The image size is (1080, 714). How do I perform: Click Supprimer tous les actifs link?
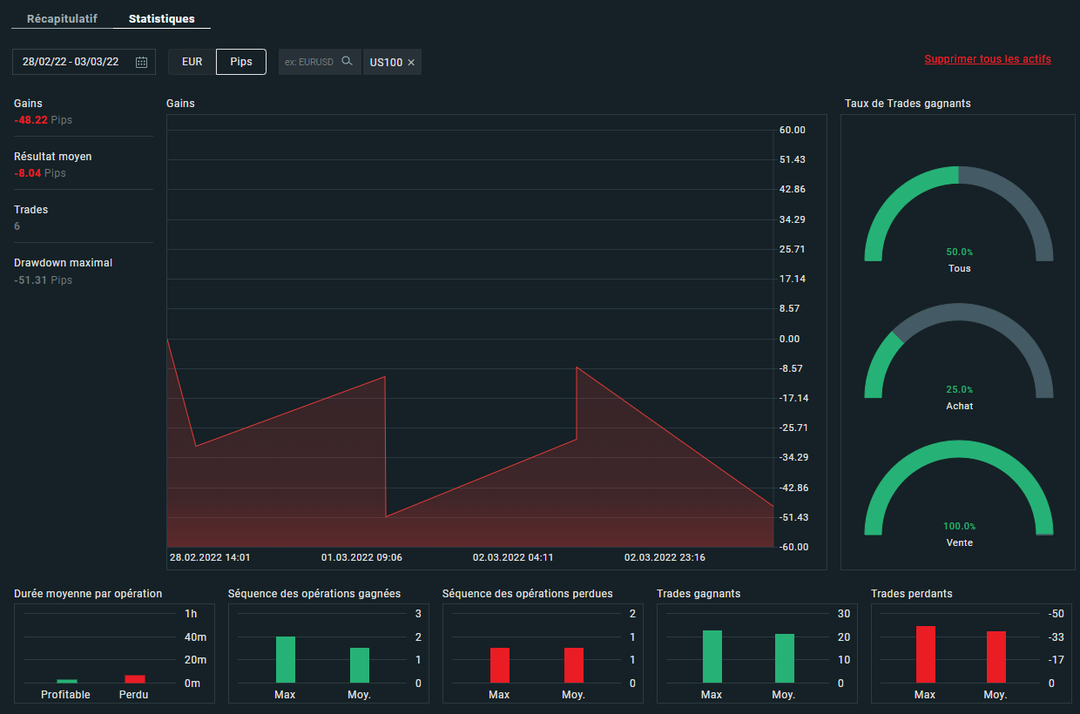(x=987, y=59)
